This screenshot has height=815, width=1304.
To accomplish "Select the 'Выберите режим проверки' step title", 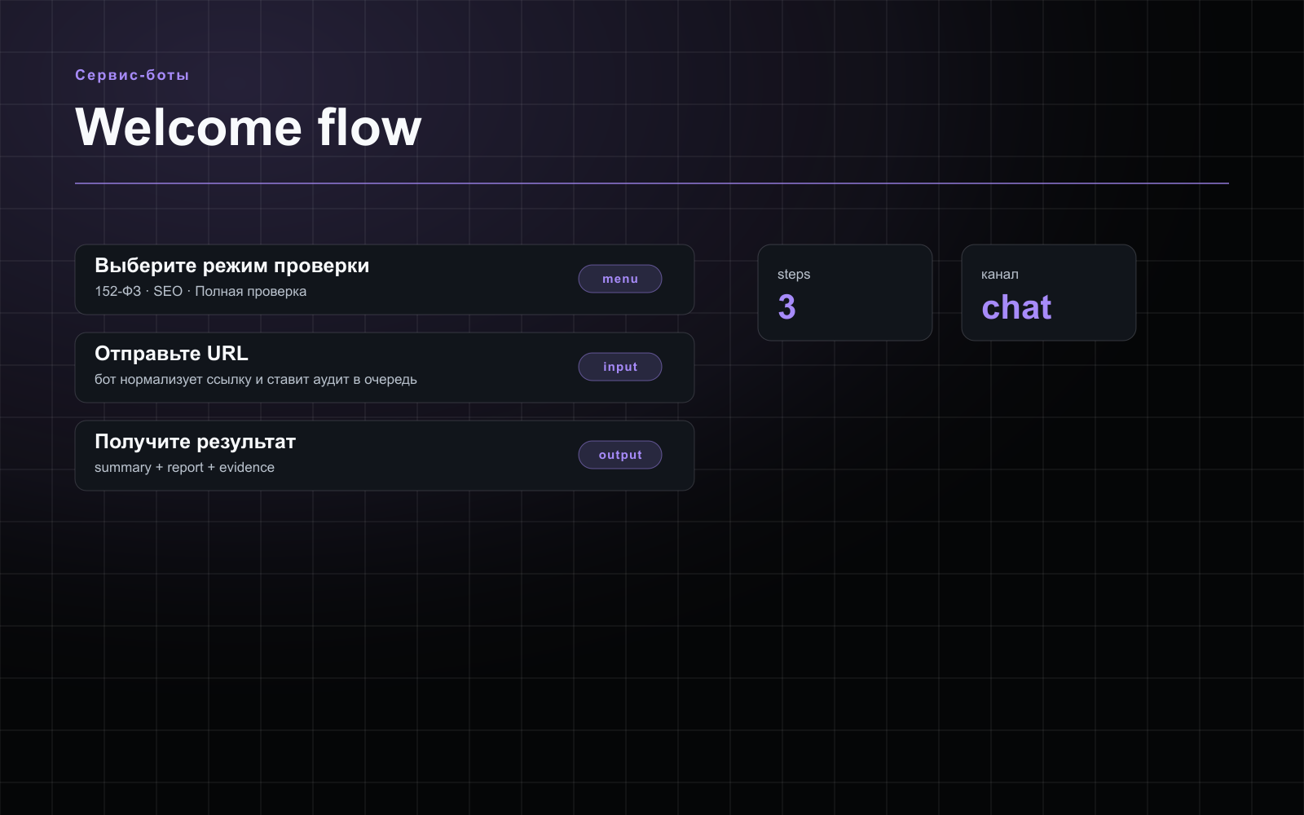I will coord(232,266).
